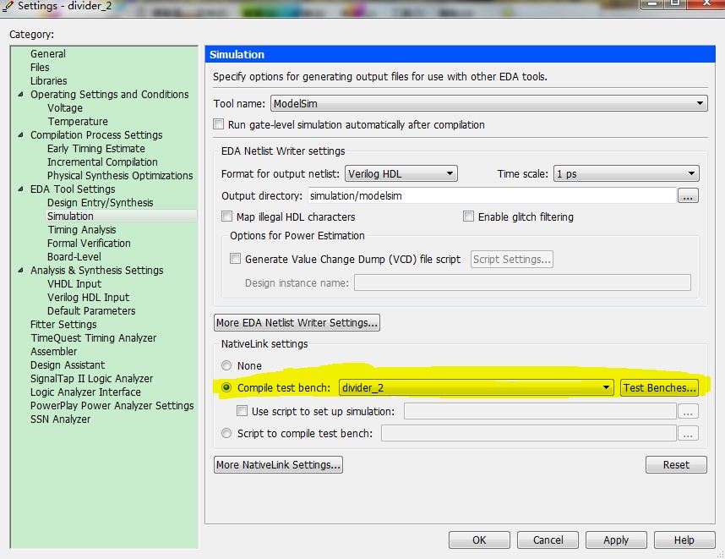Open VHDL Input settings
Viewport: 725px width, 559px height.
tap(74, 283)
